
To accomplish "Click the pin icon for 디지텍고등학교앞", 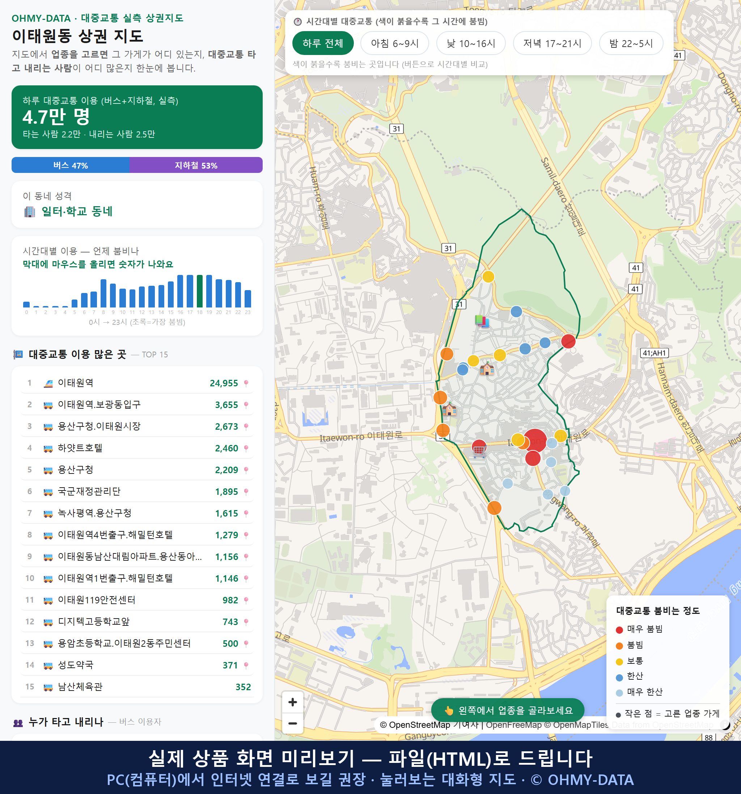I will (x=246, y=622).
